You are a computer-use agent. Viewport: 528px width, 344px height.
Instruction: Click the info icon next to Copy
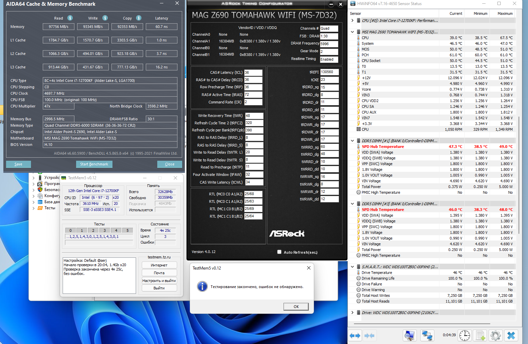tap(139, 18)
